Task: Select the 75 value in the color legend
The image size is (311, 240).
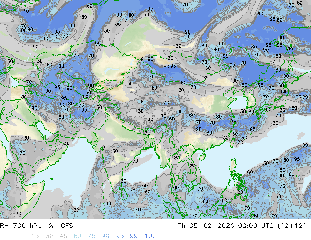Action: pos(91,236)
